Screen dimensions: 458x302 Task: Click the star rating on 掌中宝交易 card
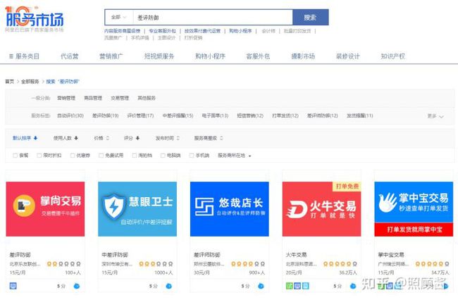tap(433, 264)
